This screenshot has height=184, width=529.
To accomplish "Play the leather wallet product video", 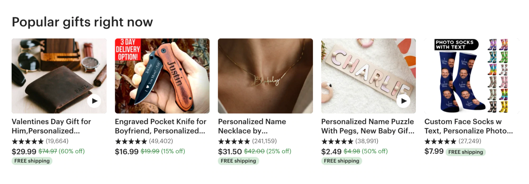I will click(94, 101).
